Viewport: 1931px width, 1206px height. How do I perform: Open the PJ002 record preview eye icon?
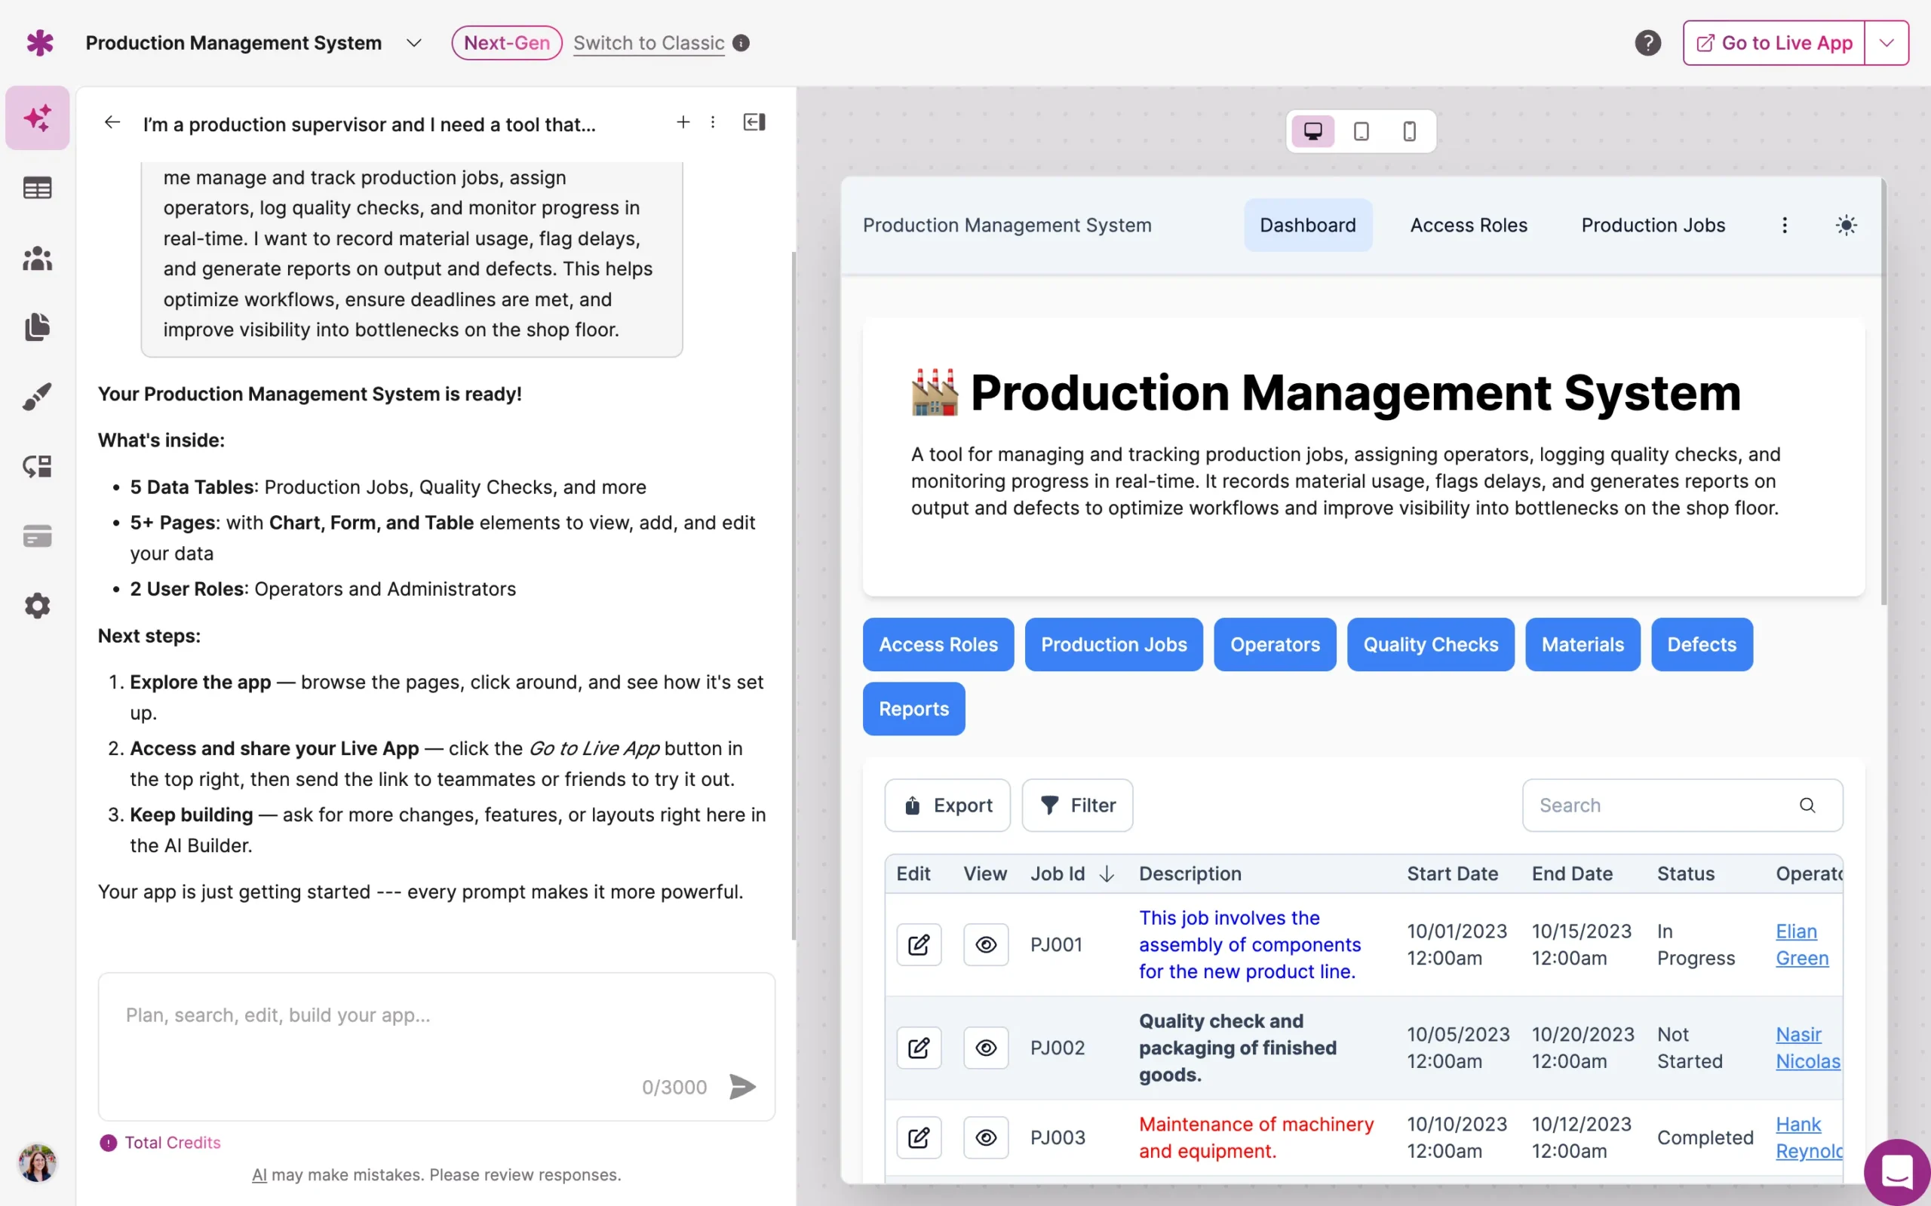pos(986,1048)
